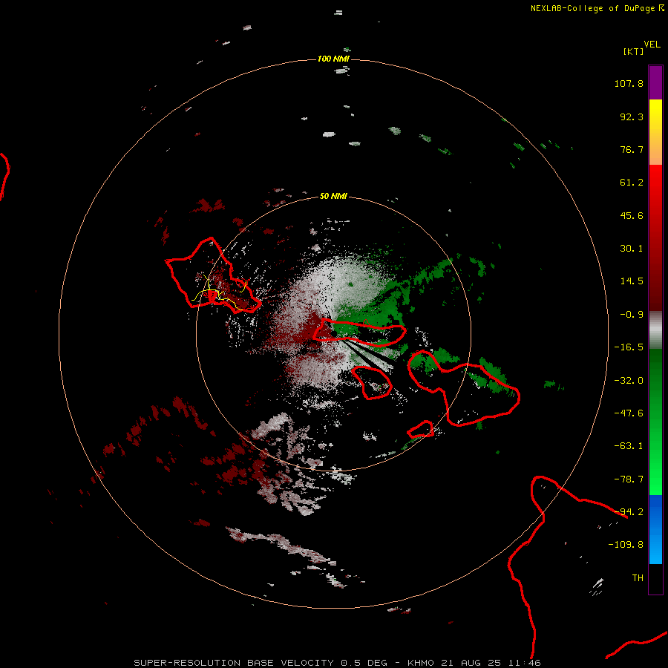Click the purple top segment of color bar
Screen dimensions: 668x668
tap(655, 82)
